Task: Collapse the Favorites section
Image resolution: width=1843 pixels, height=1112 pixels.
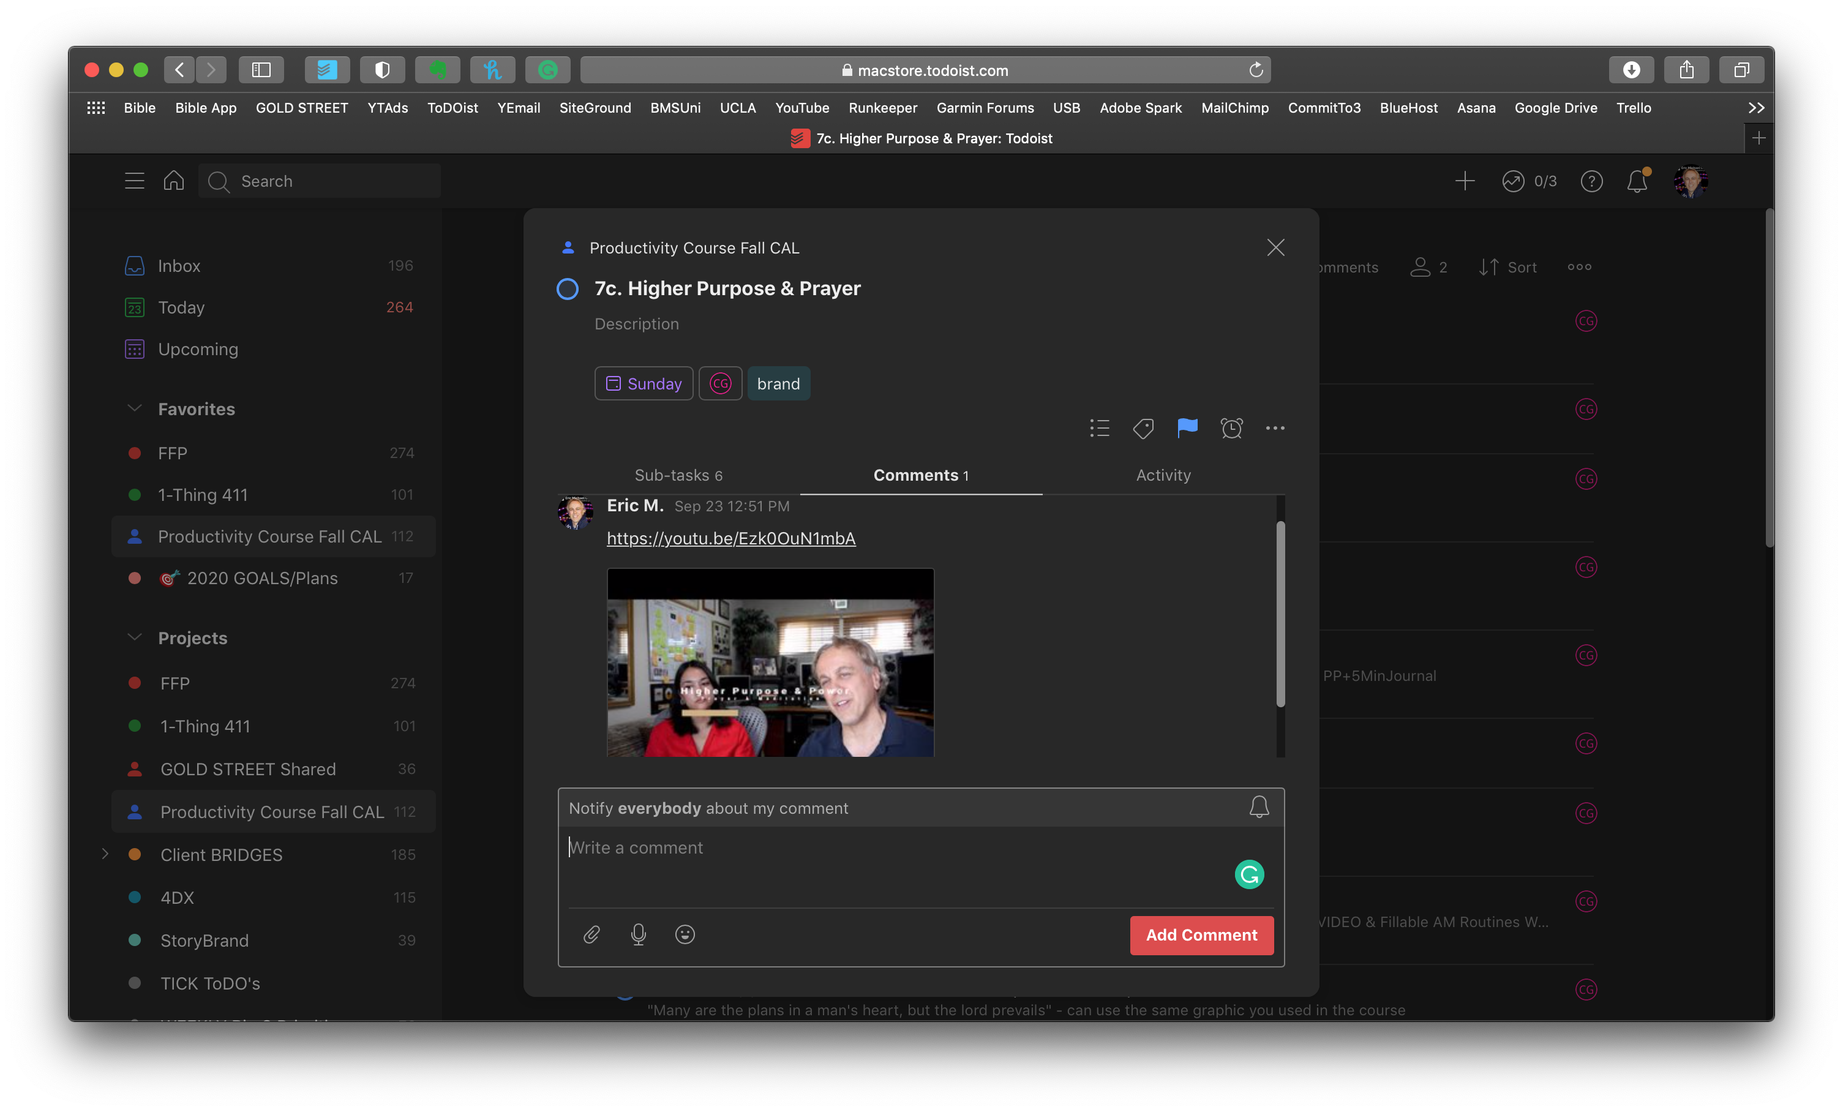Action: (x=135, y=408)
